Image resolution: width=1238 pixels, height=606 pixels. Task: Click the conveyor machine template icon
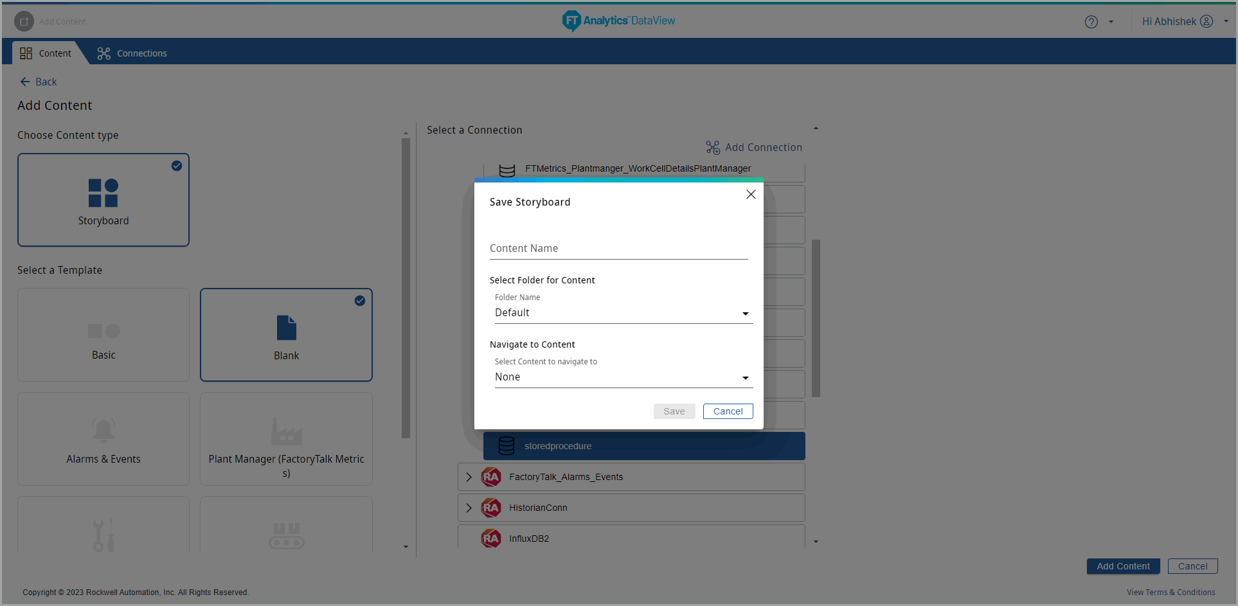tap(287, 536)
